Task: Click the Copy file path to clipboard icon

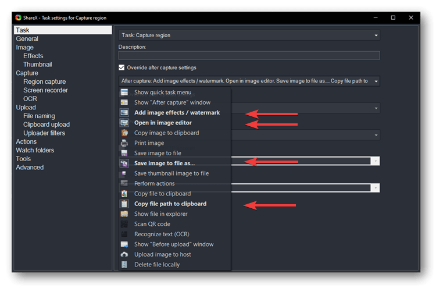Action: [x=124, y=204]
